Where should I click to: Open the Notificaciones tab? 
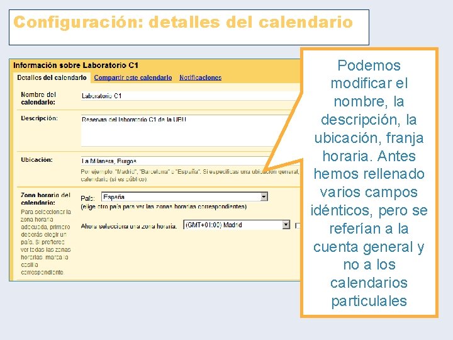[x=200, y=77]
